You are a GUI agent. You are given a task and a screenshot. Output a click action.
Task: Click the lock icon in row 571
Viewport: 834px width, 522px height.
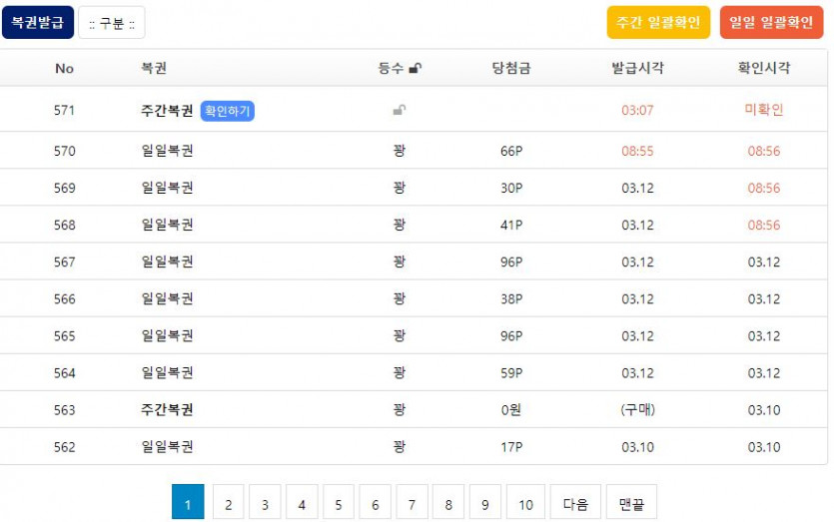(399, 110)
